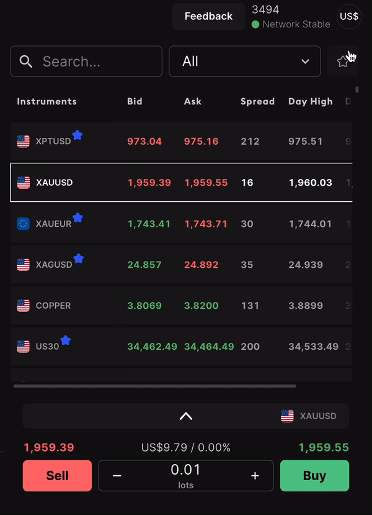Image resolution: width=372 pixels, height=515 pixels.
Task: Open the XAUUSD instrument selector in trade bar
Action: [x=309, y=416]
